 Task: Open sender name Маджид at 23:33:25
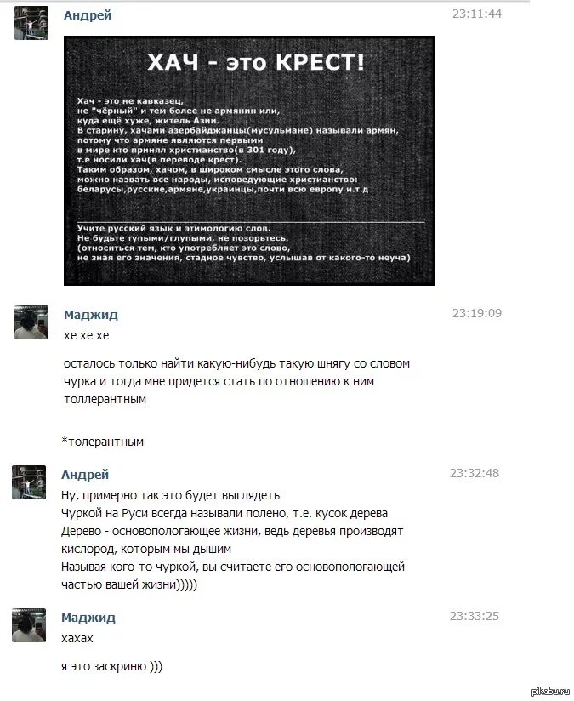coord(88,618)
